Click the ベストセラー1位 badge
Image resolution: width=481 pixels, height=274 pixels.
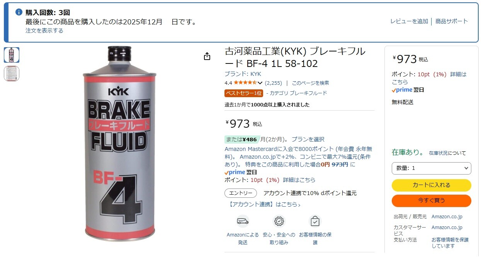click(244, 93)
